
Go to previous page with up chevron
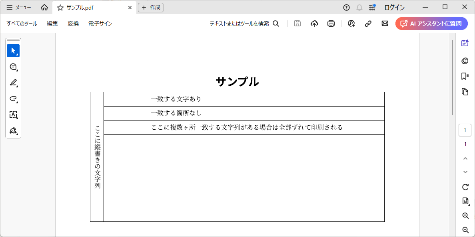[x=466, y=158]
